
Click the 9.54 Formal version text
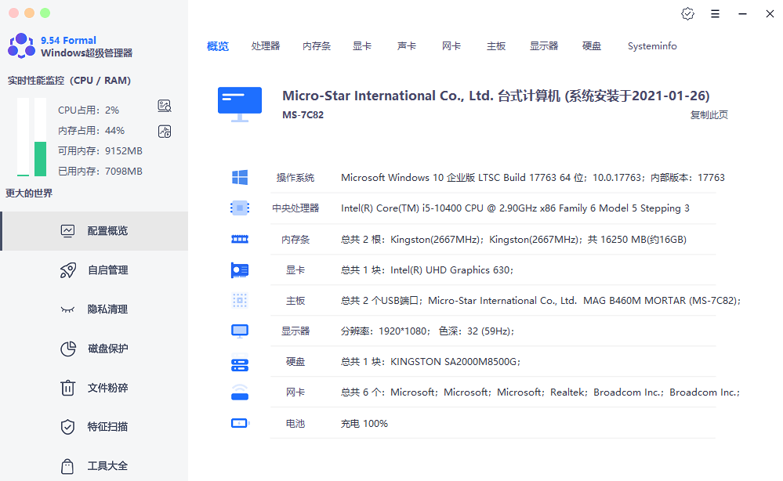(68, 40)
